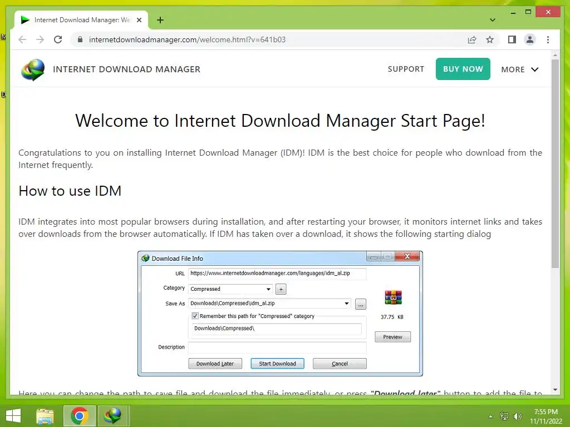
Task: Select the Internet Download Manager tab
Action: click(81, 20)
